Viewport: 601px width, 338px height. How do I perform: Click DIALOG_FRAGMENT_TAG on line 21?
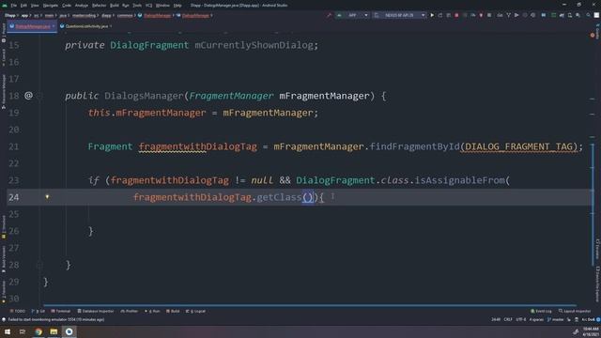[519, 146]
